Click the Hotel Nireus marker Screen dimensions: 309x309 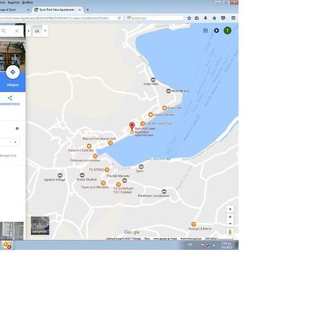coord(168,91)
